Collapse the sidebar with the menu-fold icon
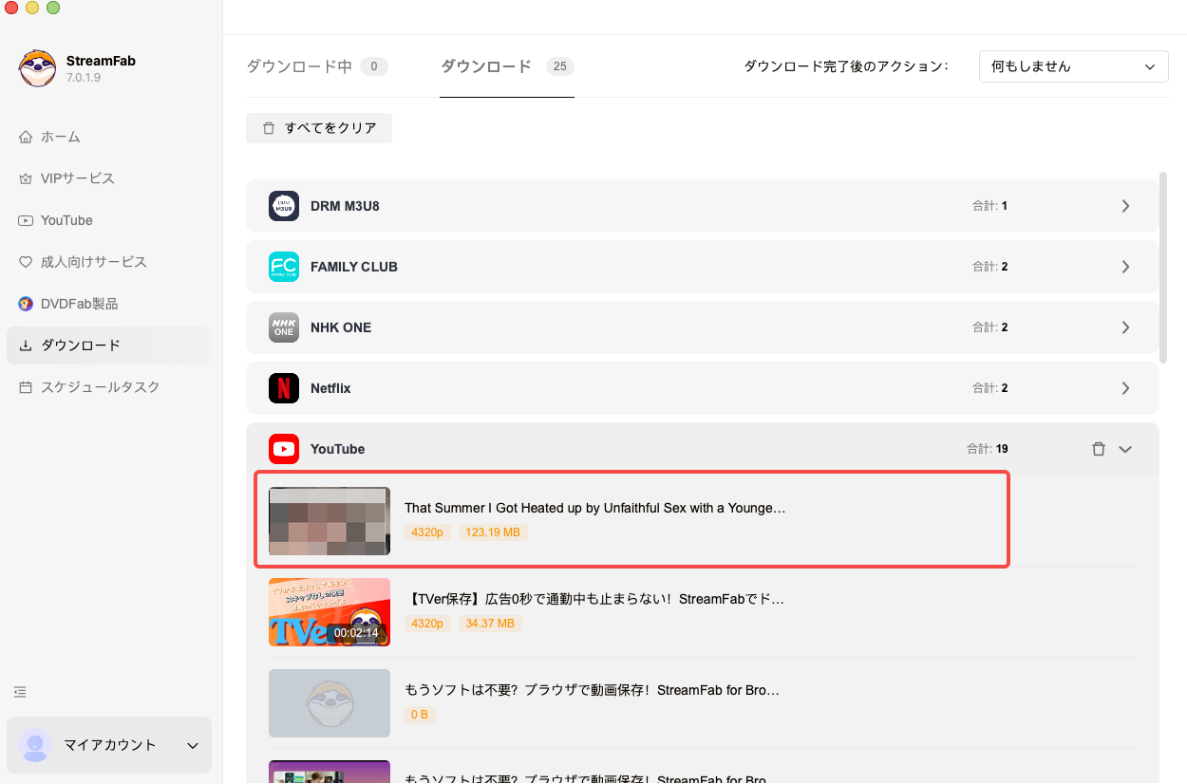 20,692
